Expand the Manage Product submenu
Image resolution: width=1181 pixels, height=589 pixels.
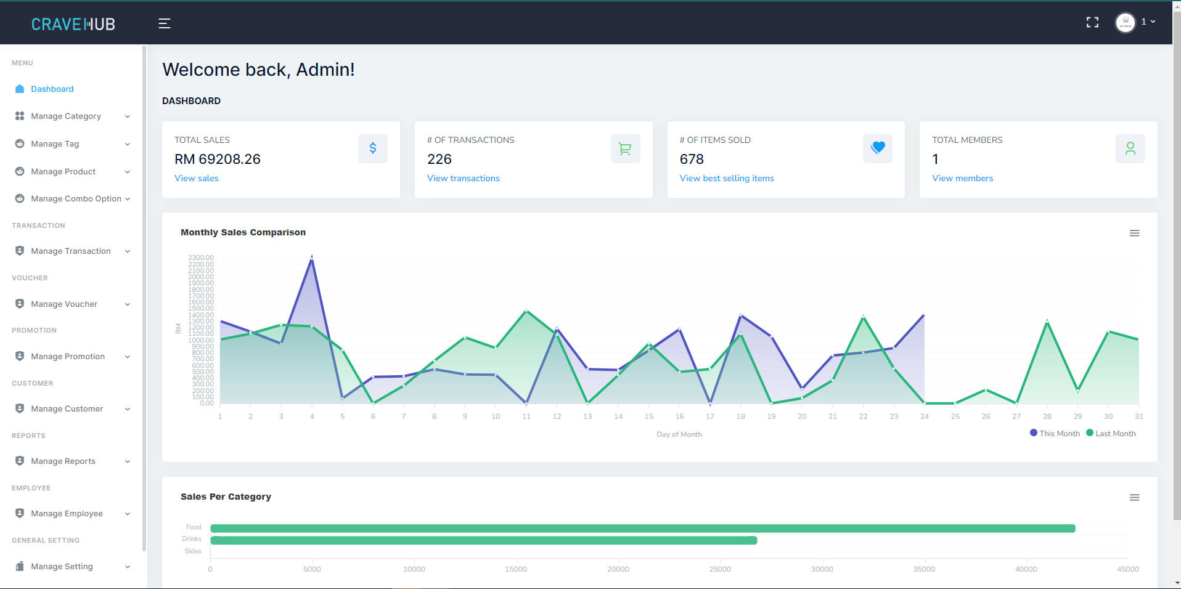[x=73, y=171]
